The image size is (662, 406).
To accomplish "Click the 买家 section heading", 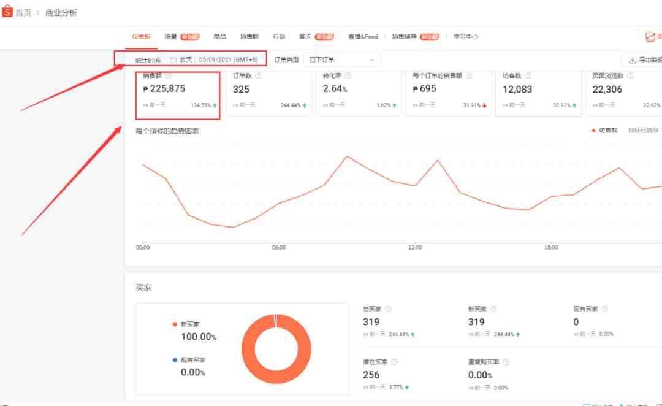I will tap(143, 288).
